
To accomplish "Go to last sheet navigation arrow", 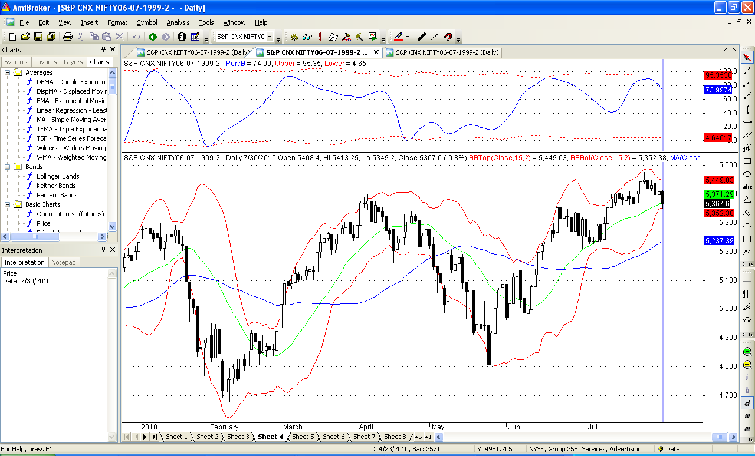I will [155, 437].
